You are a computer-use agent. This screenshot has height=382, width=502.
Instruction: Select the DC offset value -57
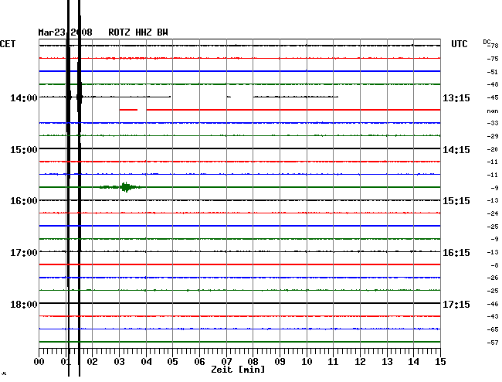493,343
